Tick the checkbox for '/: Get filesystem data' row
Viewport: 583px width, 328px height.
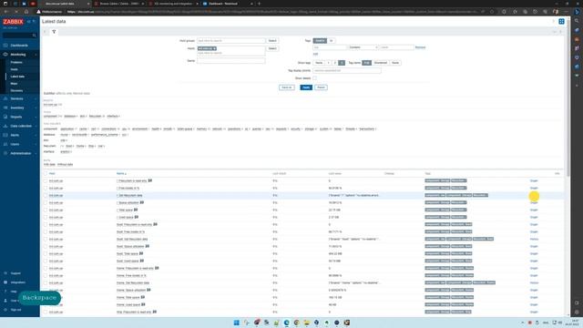click(x=46, y=195)
